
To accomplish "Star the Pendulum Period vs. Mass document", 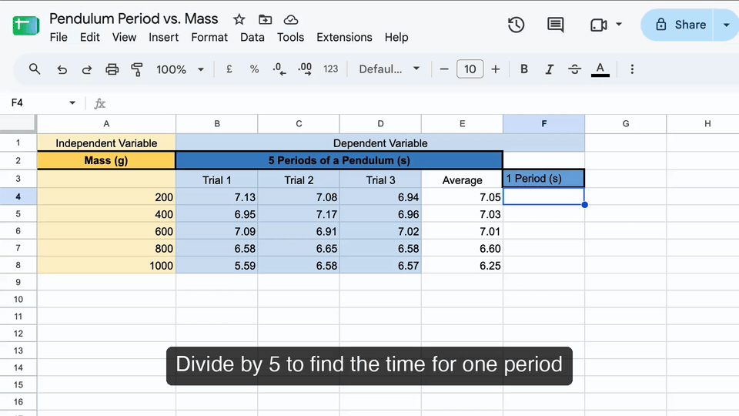I will (239, 20).
